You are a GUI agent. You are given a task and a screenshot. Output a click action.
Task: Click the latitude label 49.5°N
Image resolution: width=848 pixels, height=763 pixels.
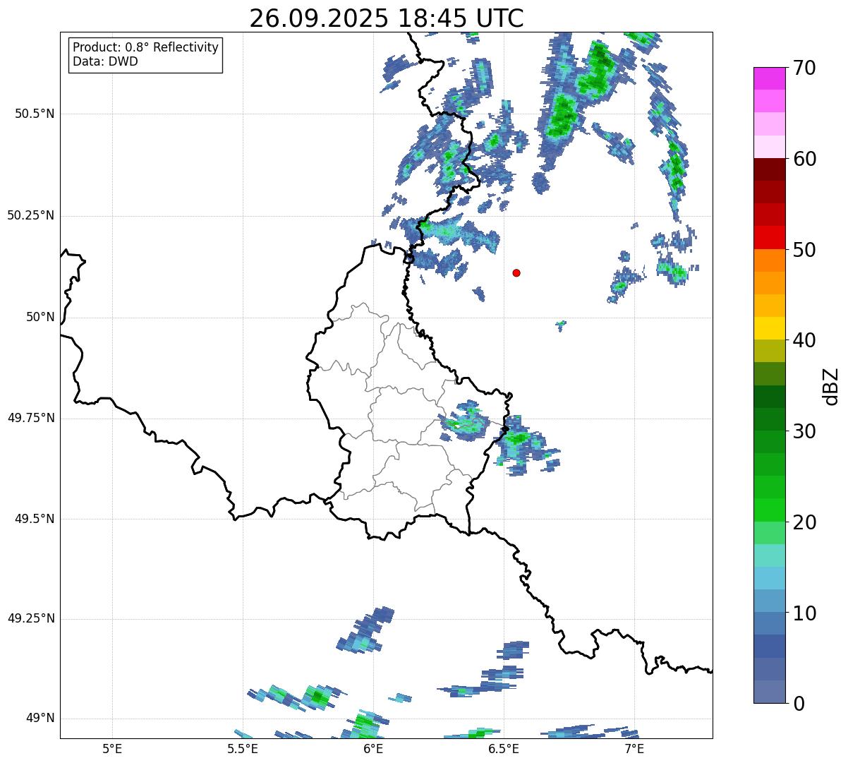[35, 519]
